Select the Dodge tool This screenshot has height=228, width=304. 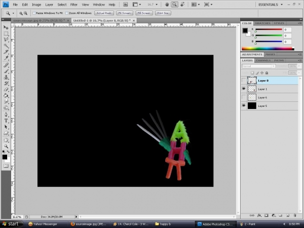6,107
